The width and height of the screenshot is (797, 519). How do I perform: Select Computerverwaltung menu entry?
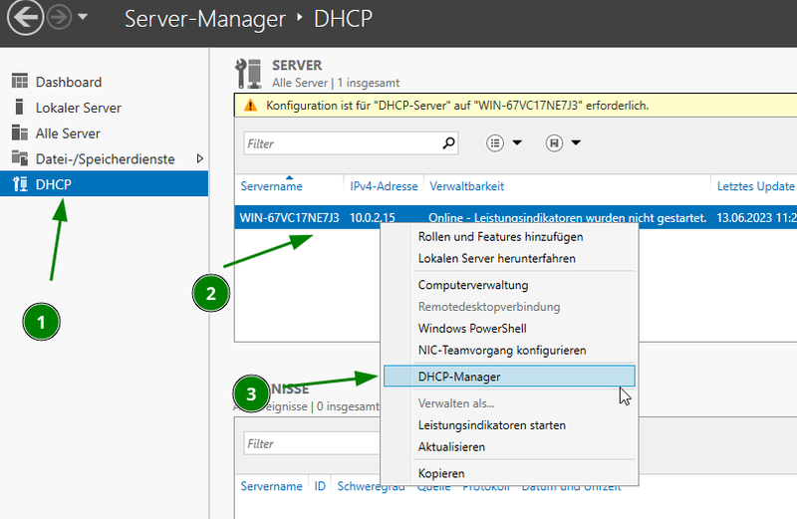click(473, 285)
